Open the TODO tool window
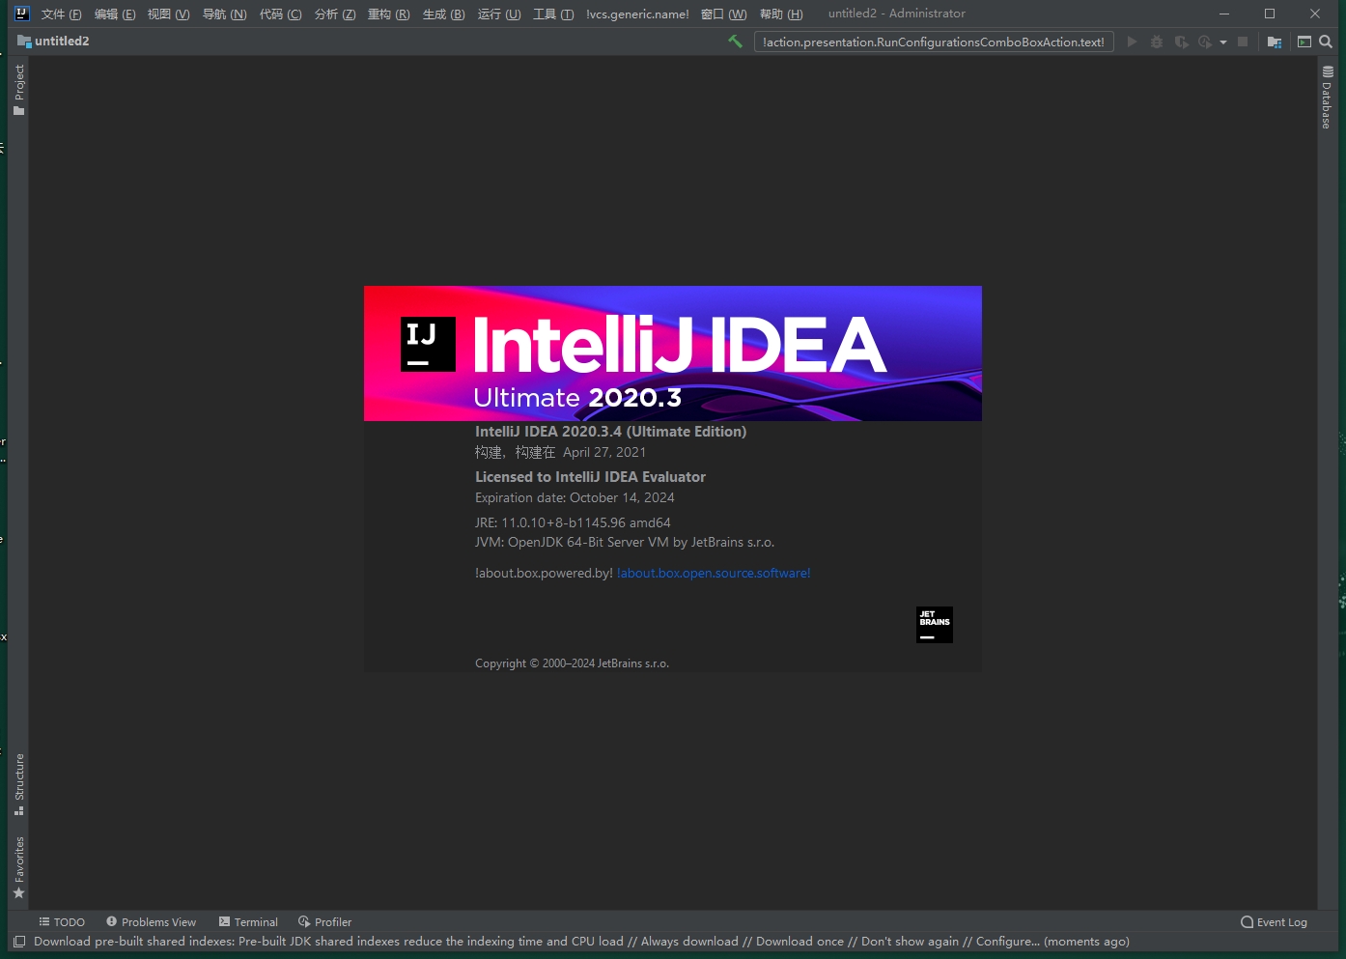 [x=61, y=921]
